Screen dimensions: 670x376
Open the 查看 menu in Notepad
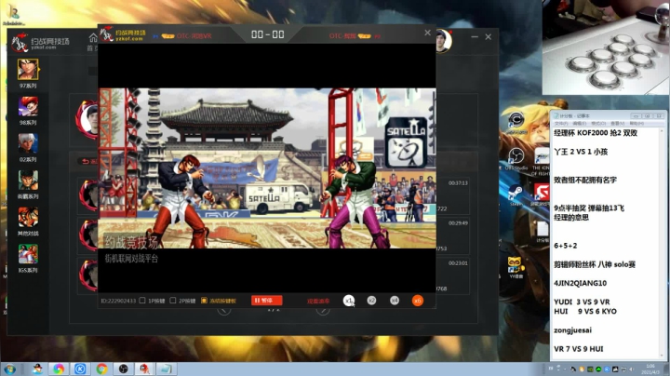pos(618,124)
